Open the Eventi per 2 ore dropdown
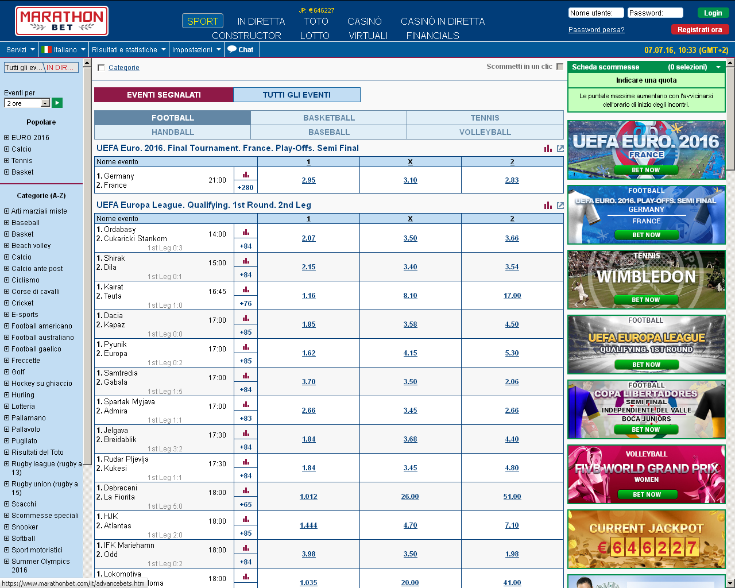This screenshot has width=735, height=588. click(x=27, y=103)
